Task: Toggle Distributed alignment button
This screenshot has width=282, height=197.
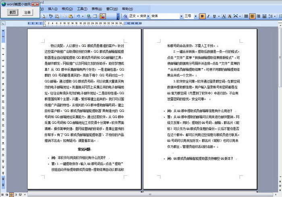Action: point(264,16)
